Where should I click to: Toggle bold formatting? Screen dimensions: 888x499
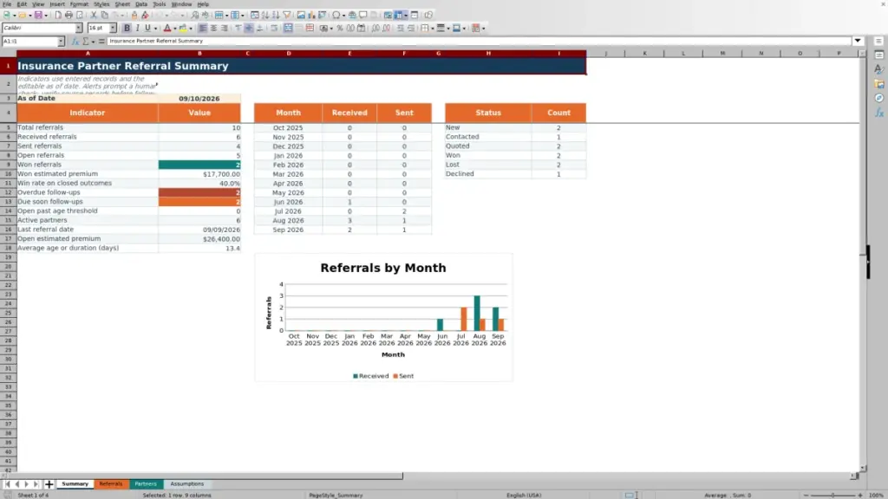127,29
